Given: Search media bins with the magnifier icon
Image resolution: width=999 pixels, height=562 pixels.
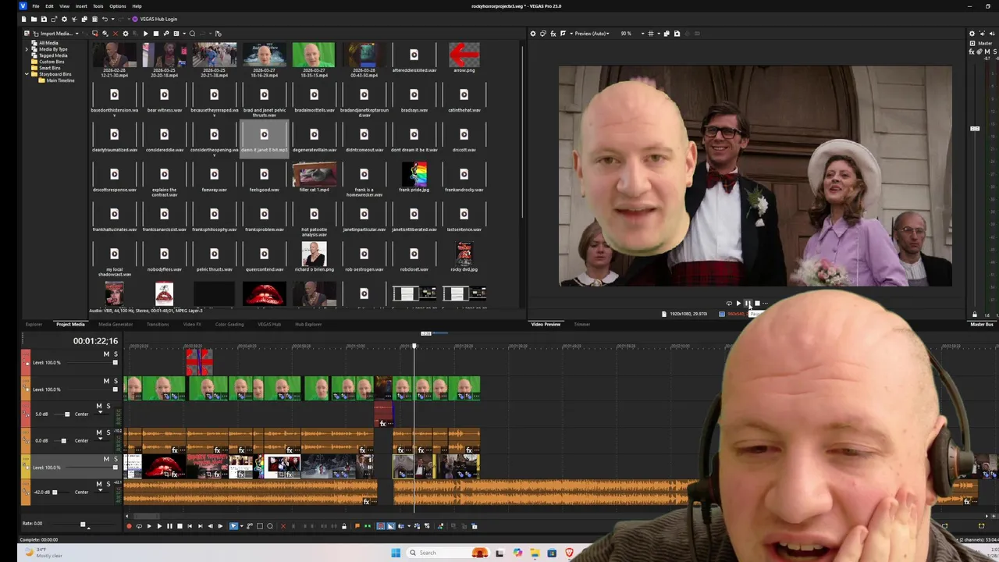Looking at the screenshot, I should click(192, 34).
